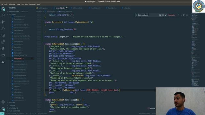Image resolution: width=205 pixels, height=115 pixels.
Task: Open the Source Control view
Action: pos(3,22)
